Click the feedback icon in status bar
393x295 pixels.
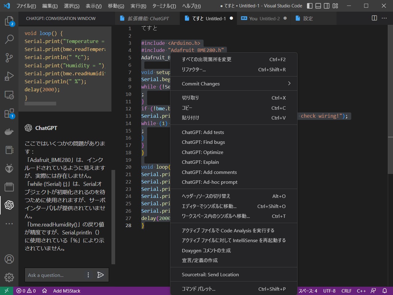(373, 291)
